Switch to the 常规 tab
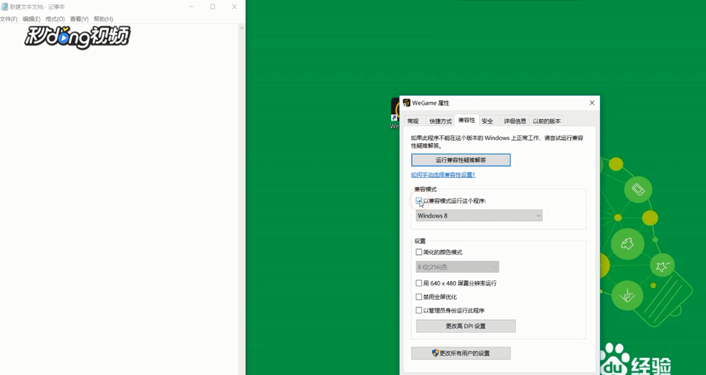The width and height of the screenshot is (706, 375). coord(413,121)
